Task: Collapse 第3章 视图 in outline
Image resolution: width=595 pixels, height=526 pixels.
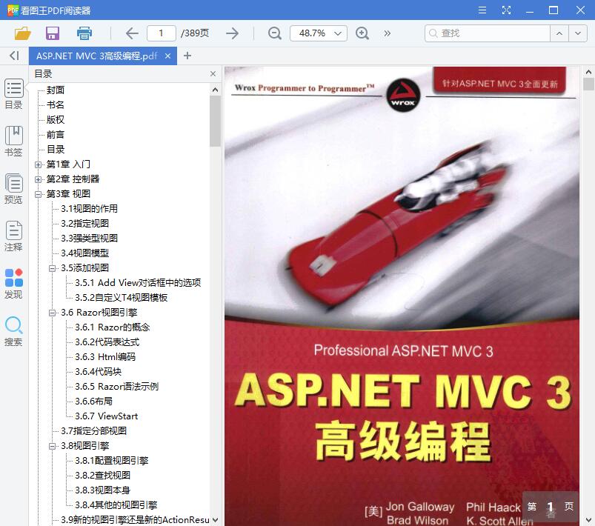Action: click(38, 194)
